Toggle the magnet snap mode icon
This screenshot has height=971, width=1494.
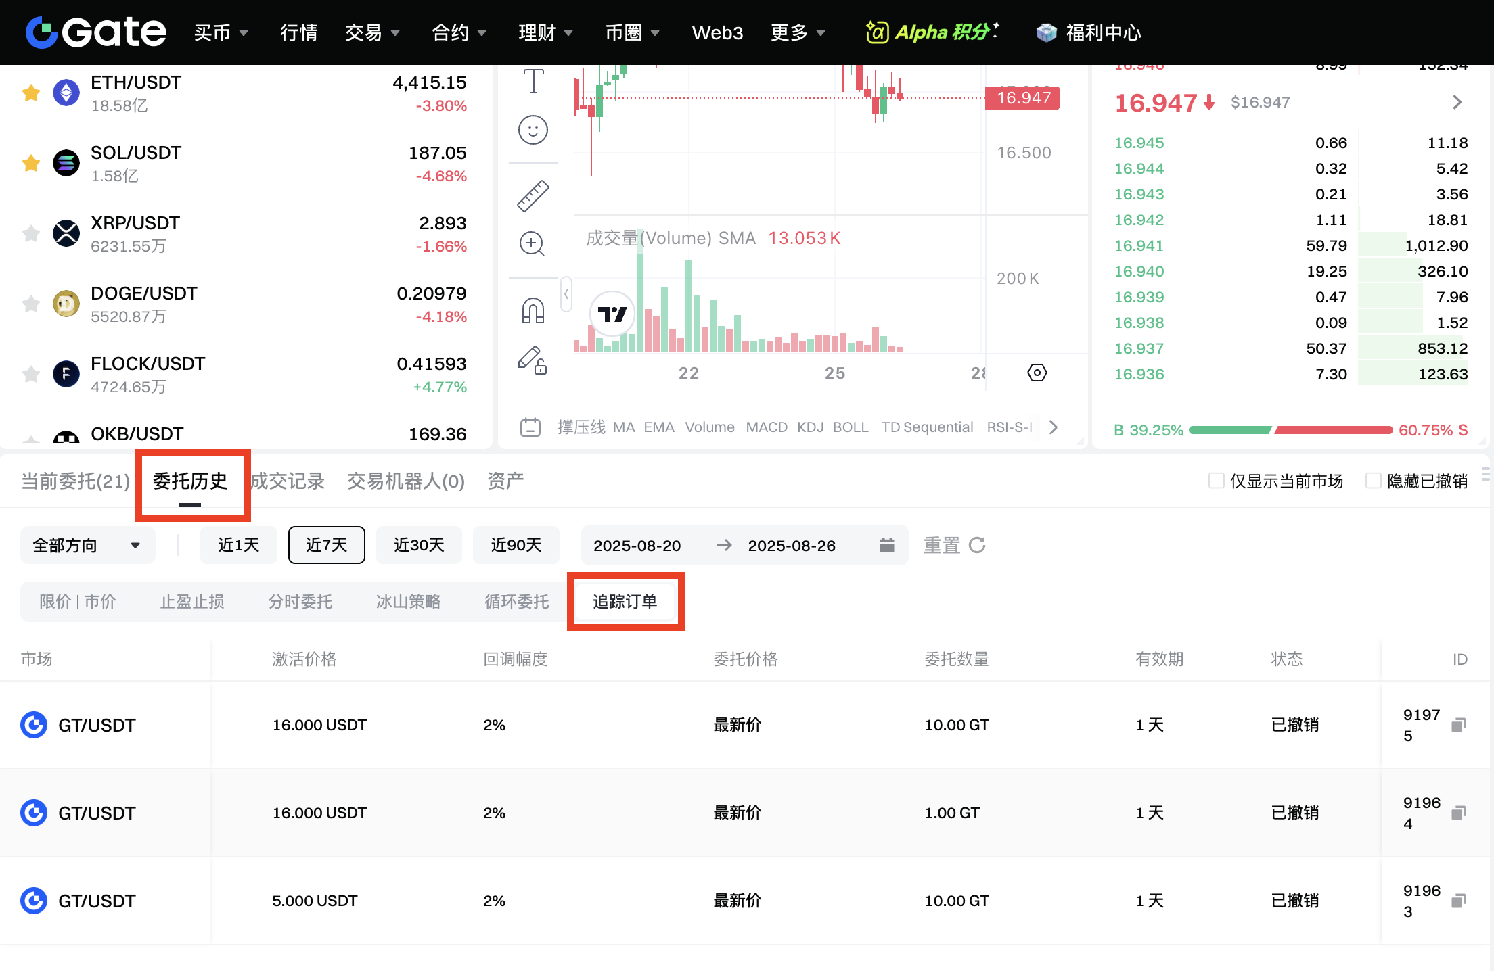pos(533,310)
